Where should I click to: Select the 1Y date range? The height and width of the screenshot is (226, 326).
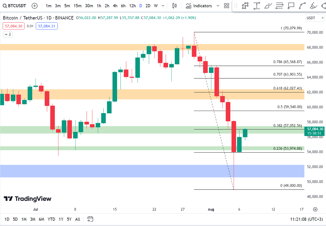click(x=61, y=219)
